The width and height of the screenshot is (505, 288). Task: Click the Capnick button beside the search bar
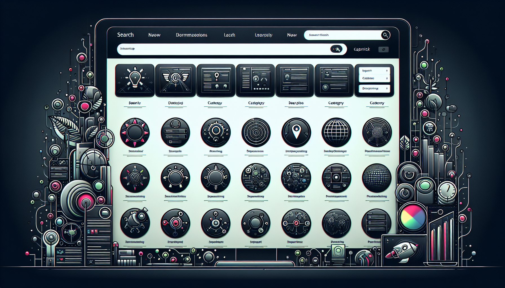click(362, 49)
